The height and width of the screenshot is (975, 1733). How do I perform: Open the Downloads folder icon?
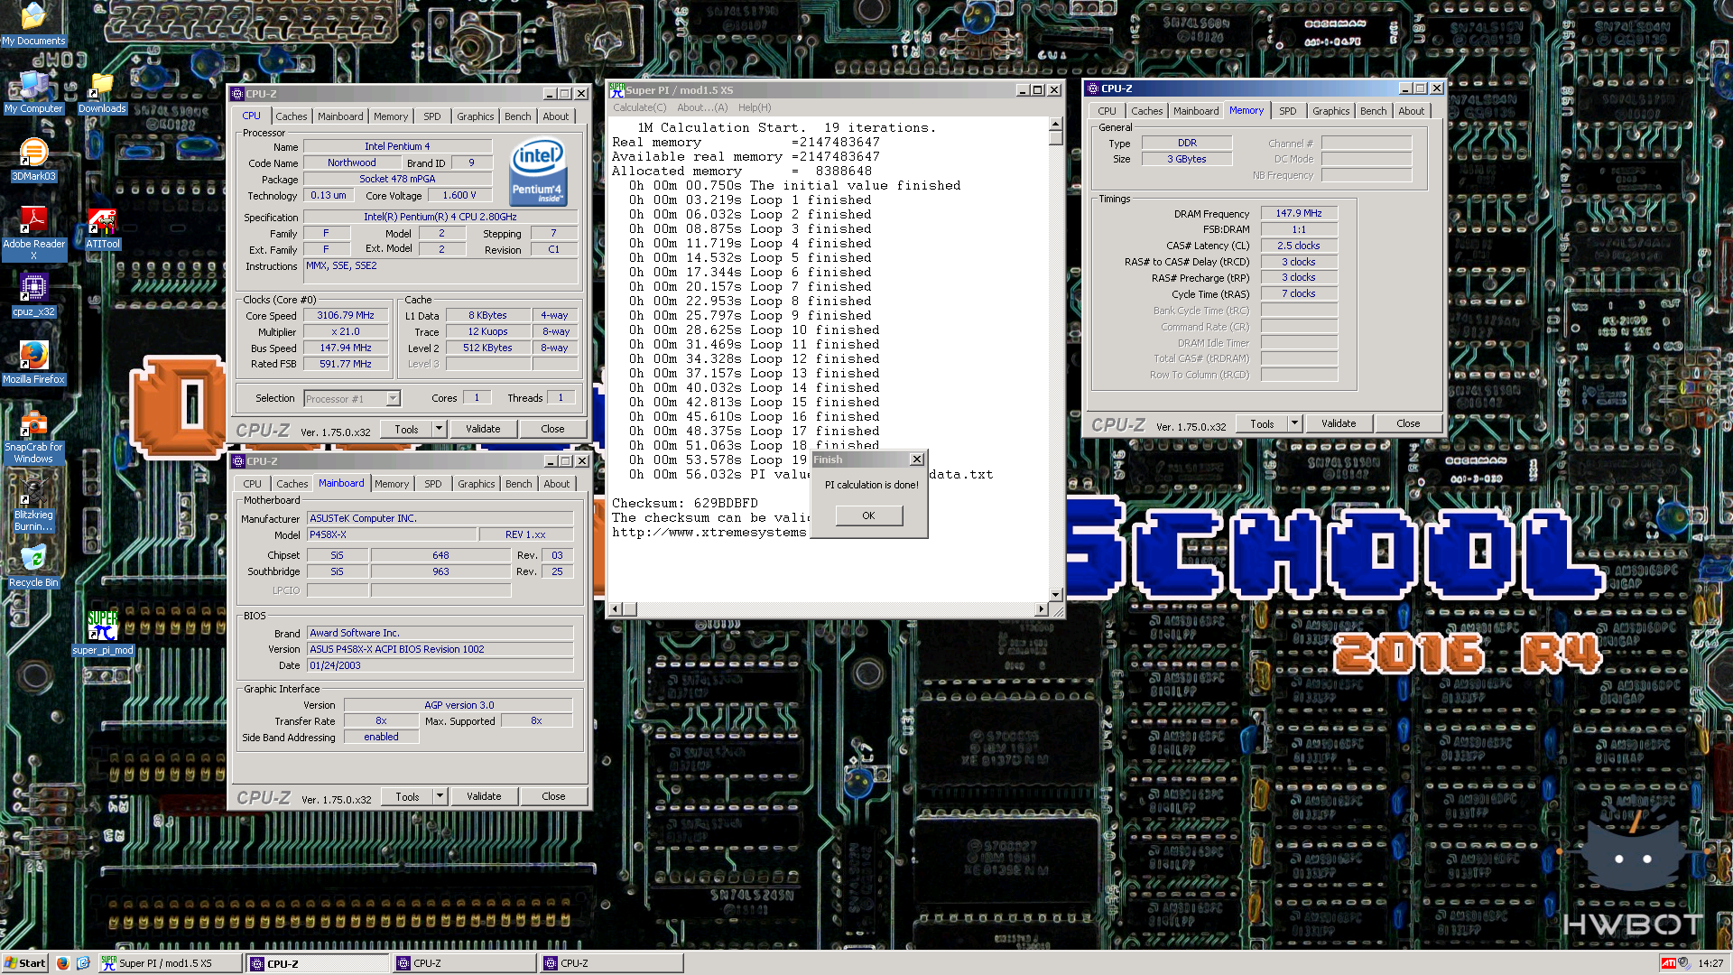pyautogui.click(x=102, y=92)
